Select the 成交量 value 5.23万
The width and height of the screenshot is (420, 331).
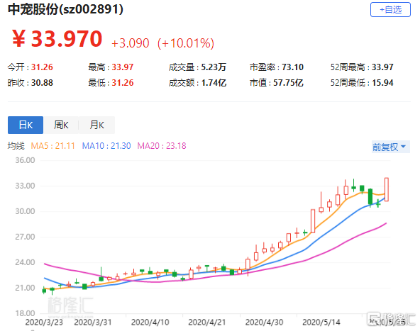[x=214, y=67]
